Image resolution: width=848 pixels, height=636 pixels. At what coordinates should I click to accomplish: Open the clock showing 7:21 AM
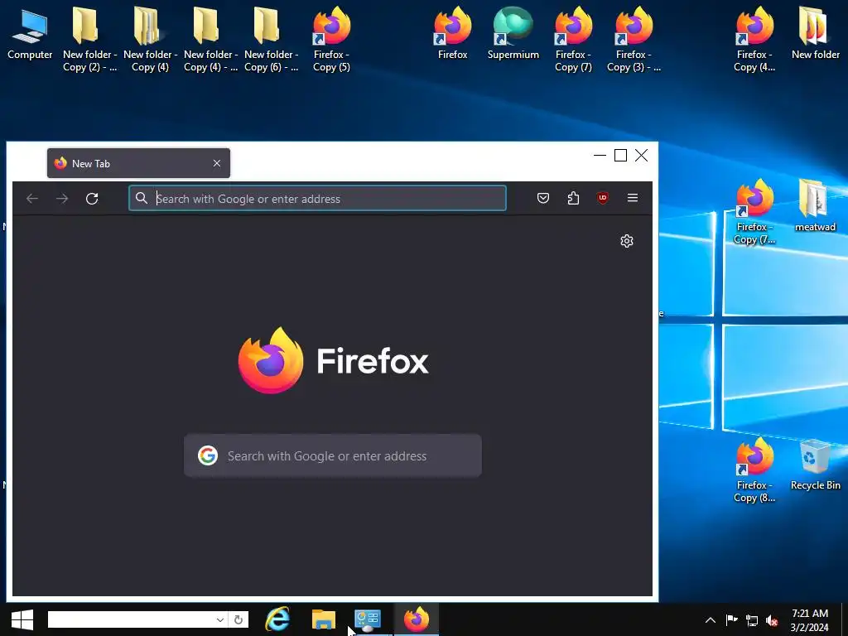pyautogui.click(x=810, y=620)
